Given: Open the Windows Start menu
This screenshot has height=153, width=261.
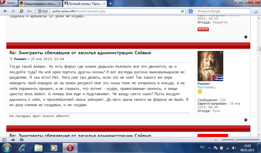Looking at the screenshot, I should tap(7, 148).
